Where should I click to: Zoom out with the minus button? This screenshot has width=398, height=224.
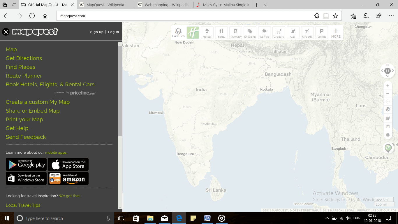[x=388, y=94]
